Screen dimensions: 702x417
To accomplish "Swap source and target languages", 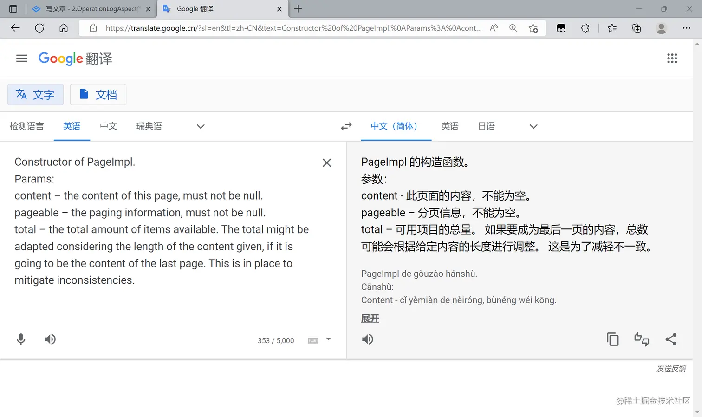I will (346, 126).
